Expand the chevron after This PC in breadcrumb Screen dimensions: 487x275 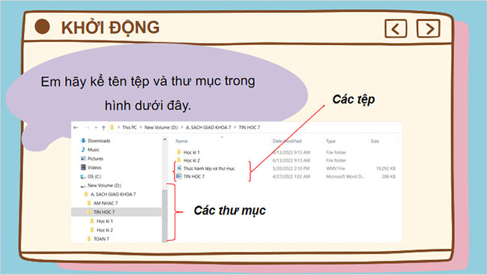pyautogui.click(x=140, y=127)
